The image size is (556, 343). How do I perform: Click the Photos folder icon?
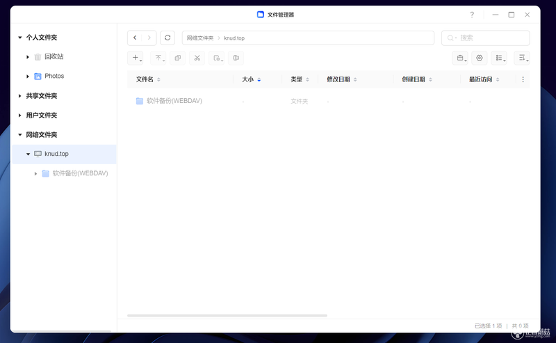click(38, 76)
